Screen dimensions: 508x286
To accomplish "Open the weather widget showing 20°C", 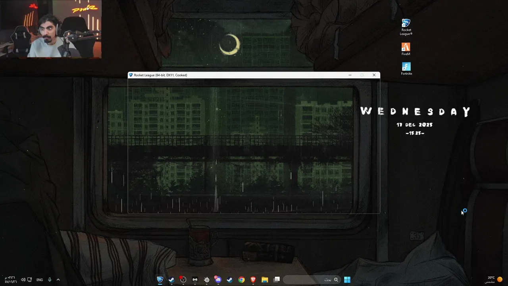I will (494, 280).
